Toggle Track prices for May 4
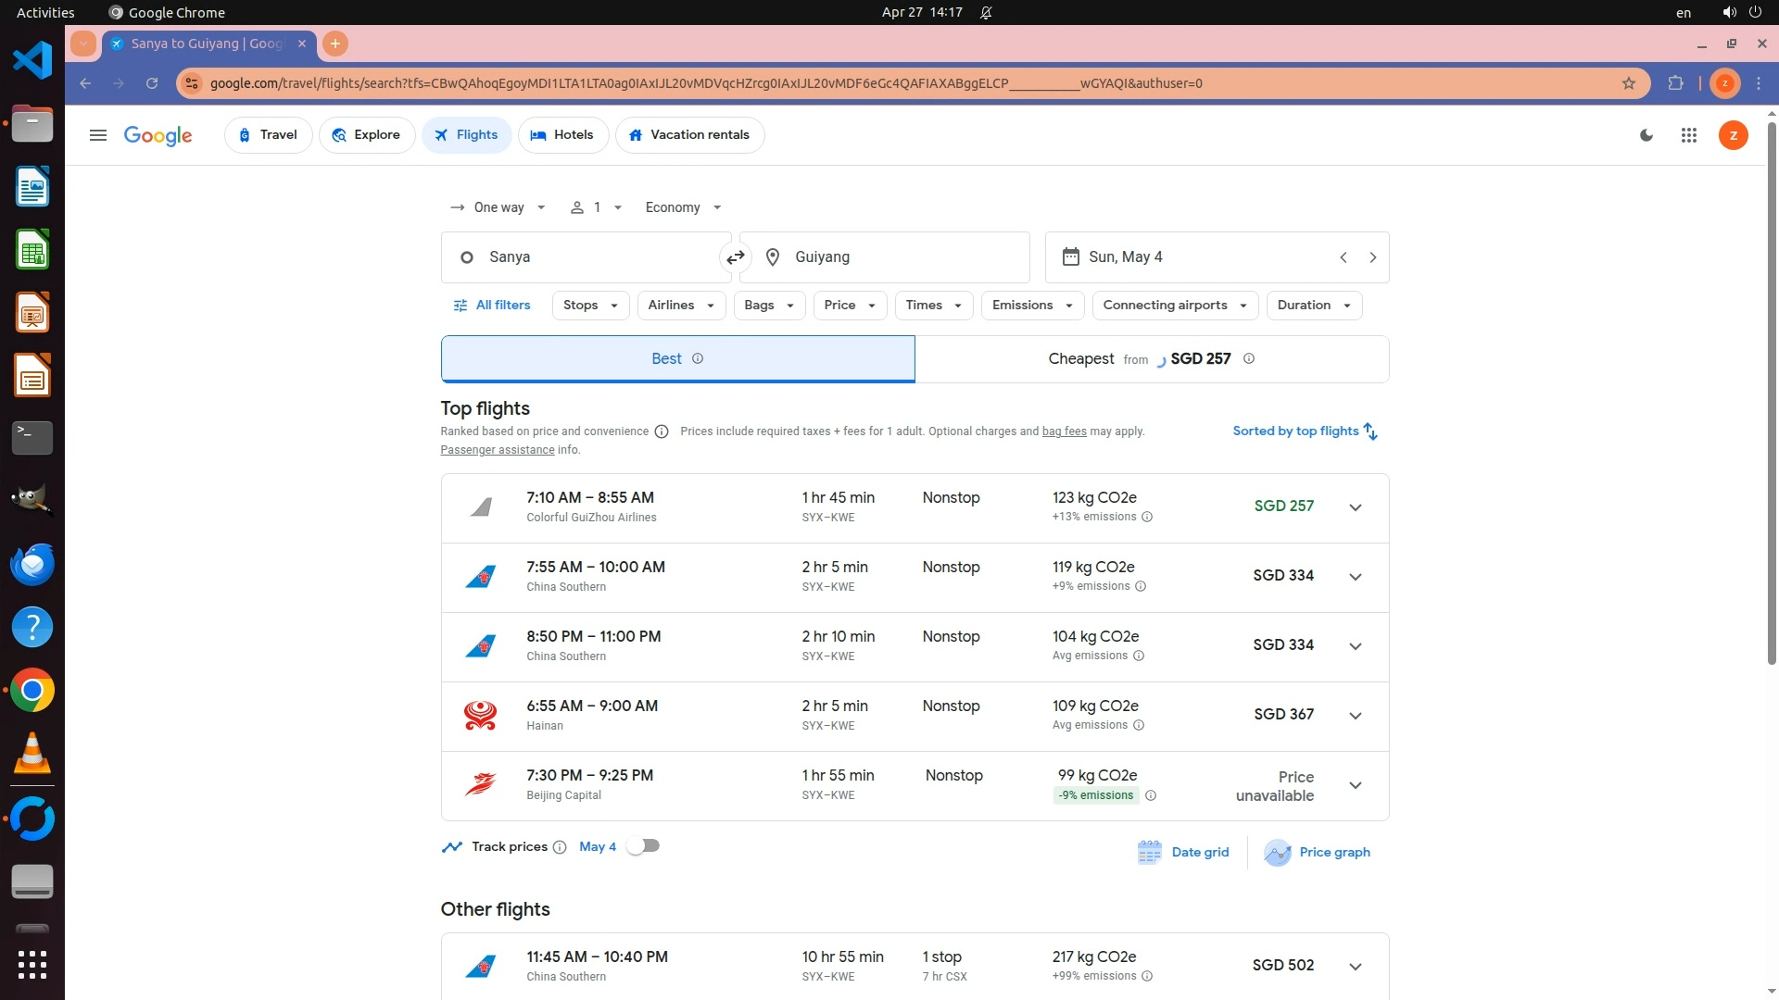Screen dimensions: 1779x1000 643,846
